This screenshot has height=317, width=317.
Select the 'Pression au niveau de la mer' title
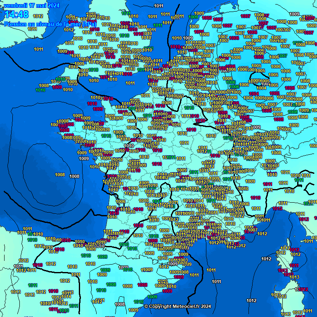tap(50, 24)
